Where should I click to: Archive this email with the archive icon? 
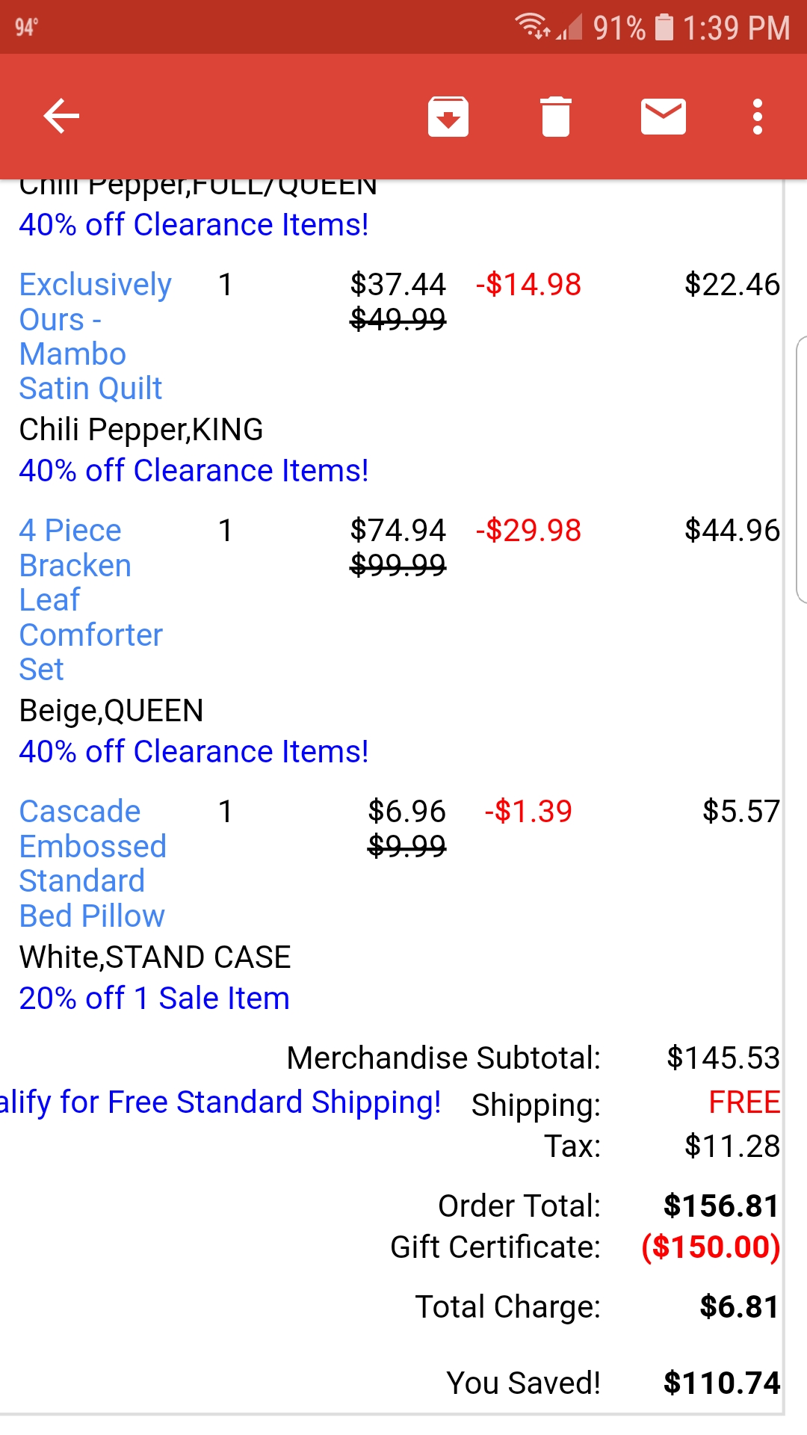pyautogui.click(x=448, y=117)
